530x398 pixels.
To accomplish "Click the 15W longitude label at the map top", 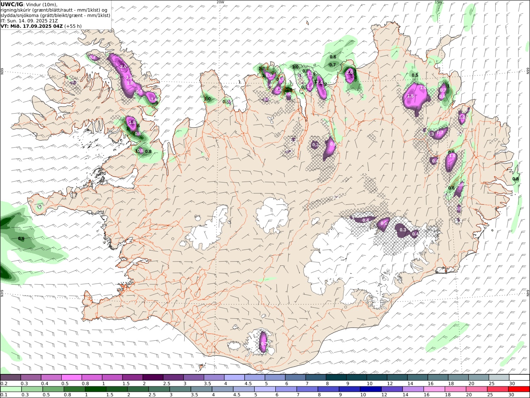I will point(438,2).
